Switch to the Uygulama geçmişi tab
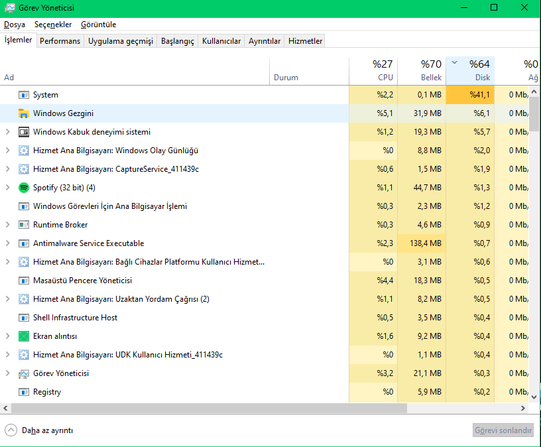This screenshot has width=541, height=447. click(121, 41)
